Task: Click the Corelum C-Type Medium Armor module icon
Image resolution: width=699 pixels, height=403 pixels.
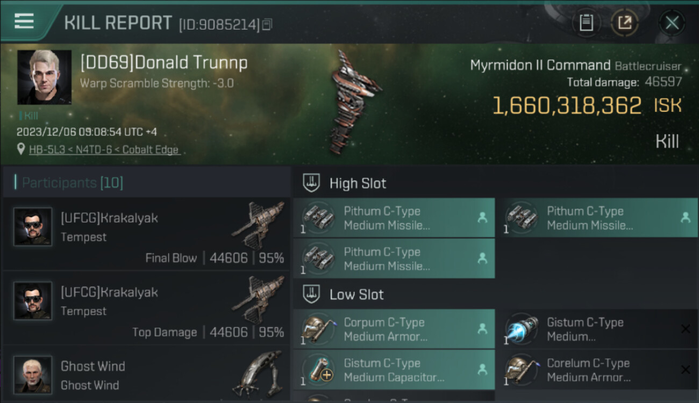Action: click(x=522, y=370)
